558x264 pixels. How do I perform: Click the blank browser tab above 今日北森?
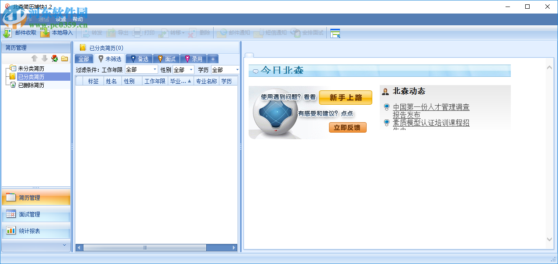point(249,55)
